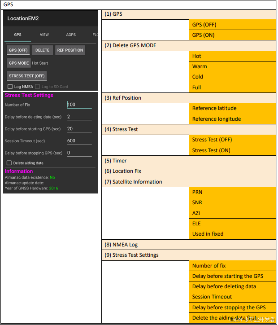Click the Delay before deleting data field

[x=79, y=117]
